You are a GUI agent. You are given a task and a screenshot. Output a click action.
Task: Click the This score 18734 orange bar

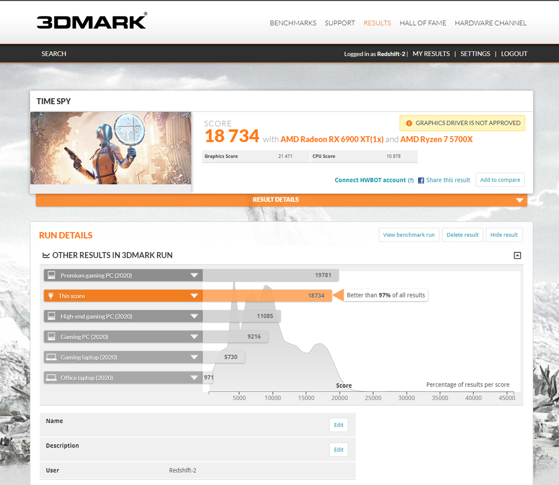267,296
